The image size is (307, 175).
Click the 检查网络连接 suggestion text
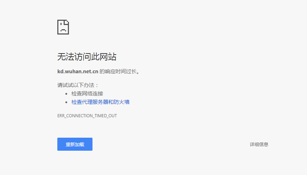coord(87,93)
